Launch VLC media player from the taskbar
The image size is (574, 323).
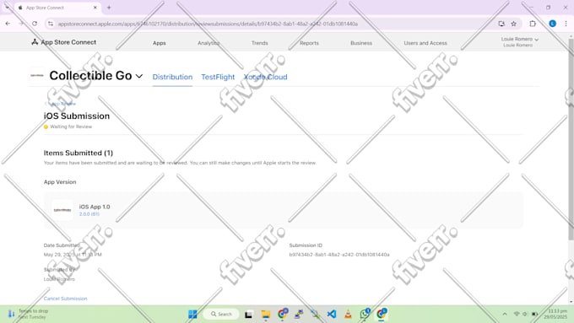(x=348, y=314)
